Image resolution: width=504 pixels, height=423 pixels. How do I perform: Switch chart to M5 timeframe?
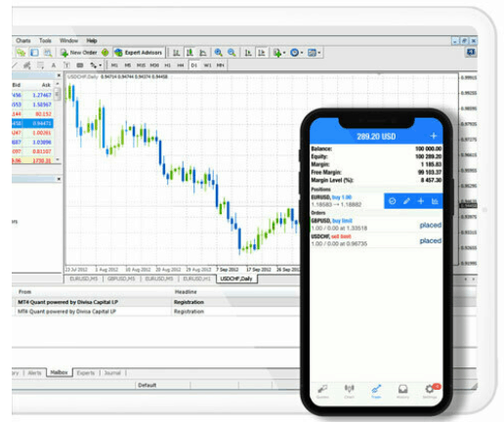coord(128,65)
